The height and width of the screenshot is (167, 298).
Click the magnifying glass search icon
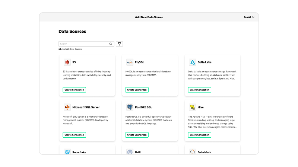point(111,44)
